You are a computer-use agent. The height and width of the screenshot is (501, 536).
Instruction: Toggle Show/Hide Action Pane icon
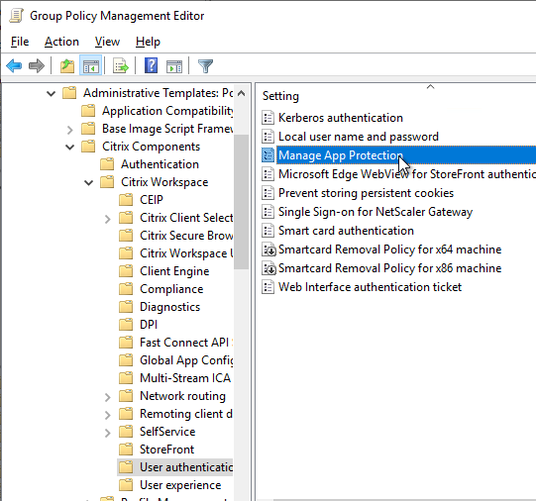point(174,66)
